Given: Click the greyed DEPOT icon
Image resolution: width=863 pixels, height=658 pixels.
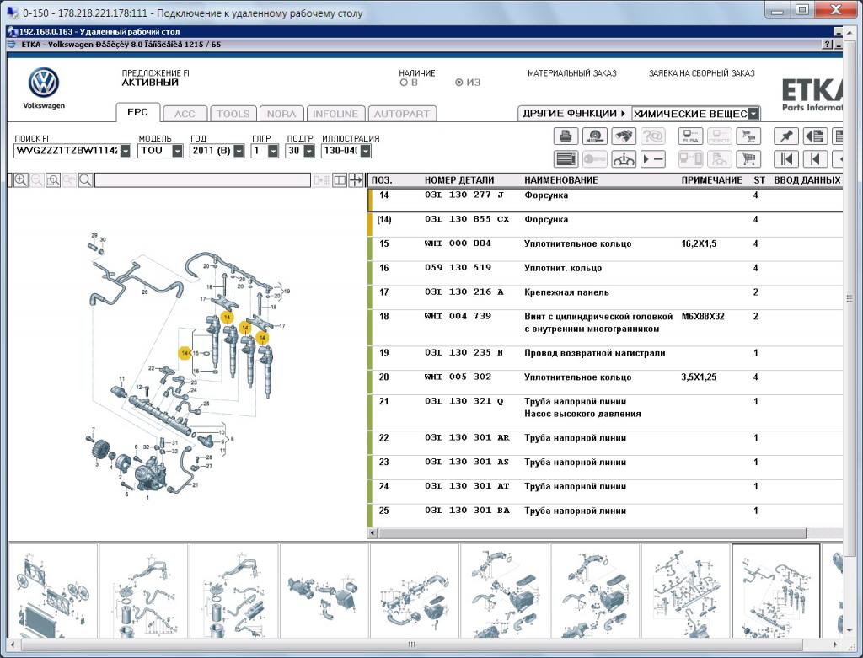Looking at the screenshot, I should point(719,136).
